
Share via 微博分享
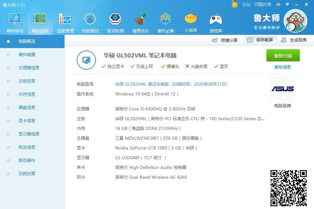click(225, 40)
